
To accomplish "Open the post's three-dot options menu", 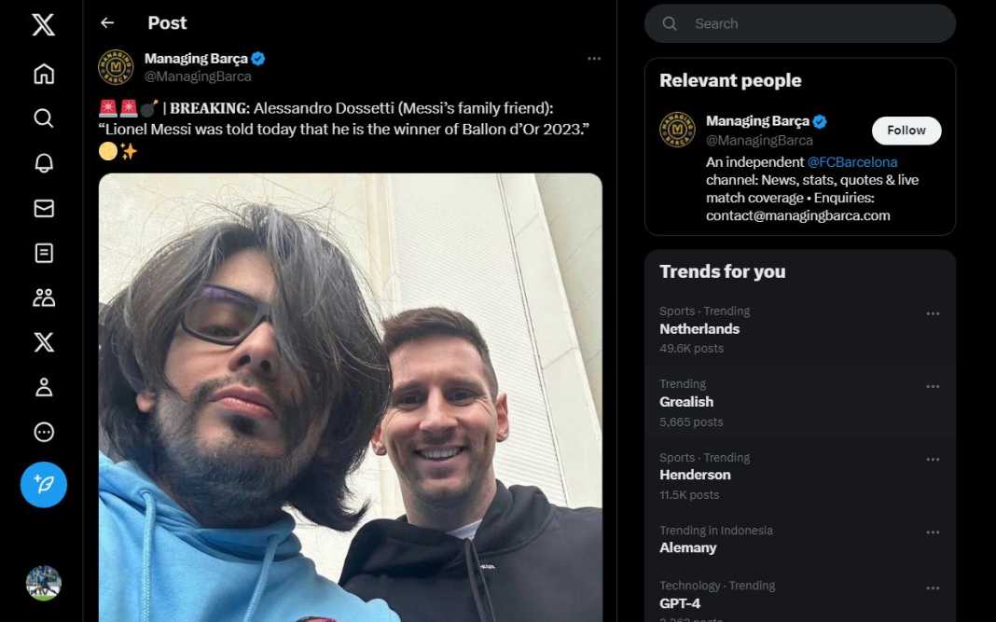I will point(594,59).
